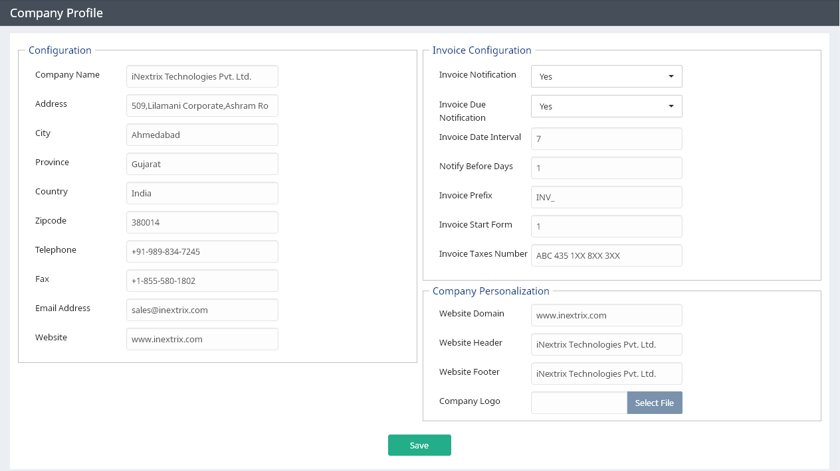
Task: Click the Invoice Date Interval field
Action: 606,139
